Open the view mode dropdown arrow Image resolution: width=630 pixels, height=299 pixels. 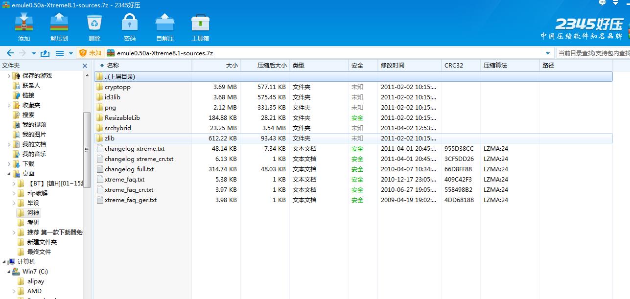coord(71,53)
